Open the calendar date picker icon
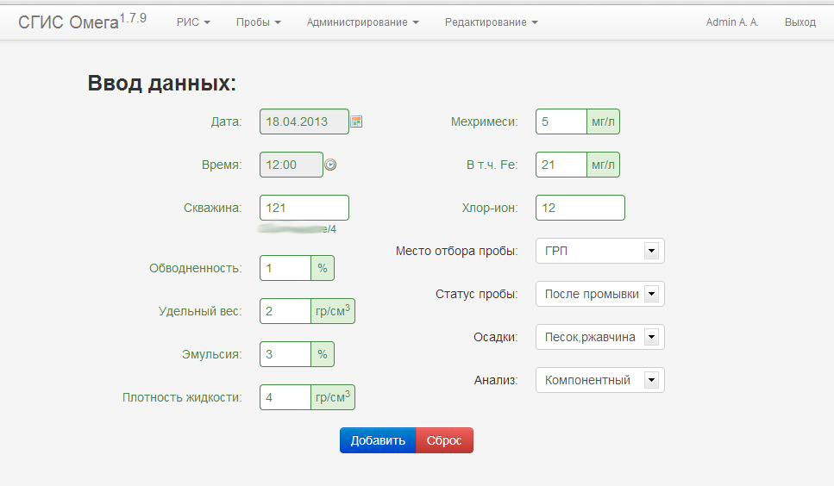The width and height of the screenshot is (834, 486). [356, 121]
